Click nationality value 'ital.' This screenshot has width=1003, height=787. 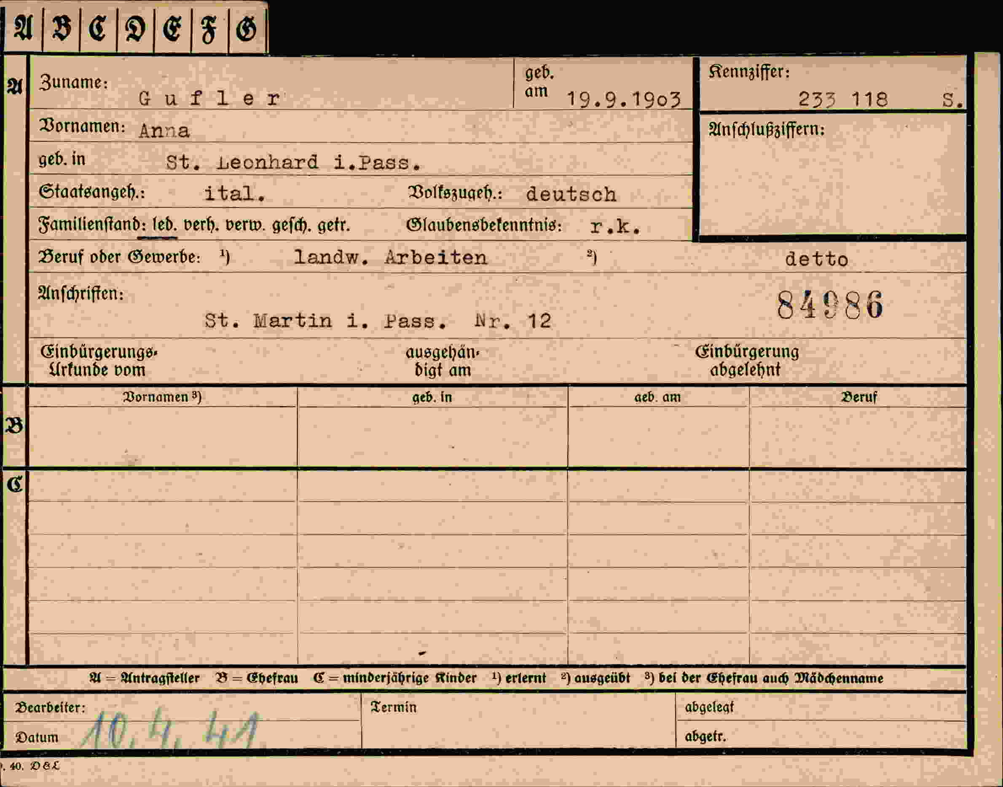pyautogui.click(x=235, y=193)
